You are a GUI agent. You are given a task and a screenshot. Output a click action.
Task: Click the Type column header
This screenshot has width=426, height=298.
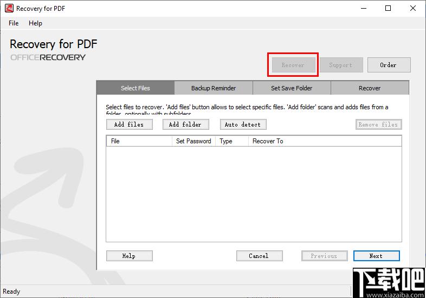coord(232,141)
